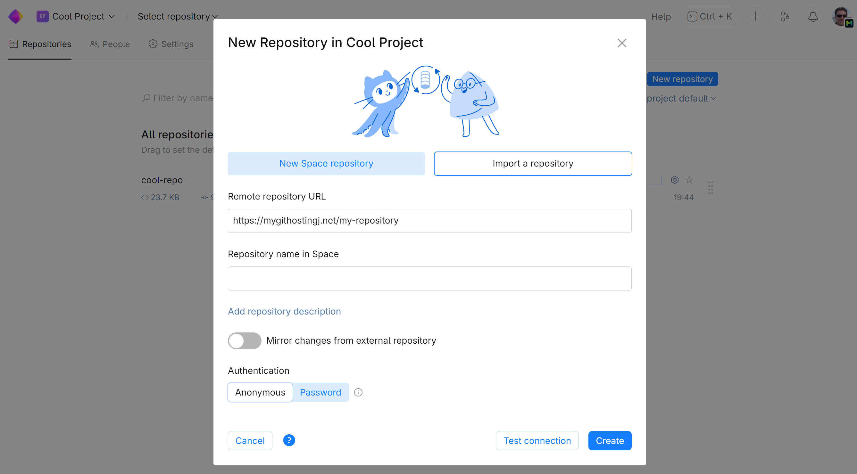Image resolution: width=857 pixels, height=474 pixels.
Task: Click your profile avatar in the top corner
Action: (842, 16)
